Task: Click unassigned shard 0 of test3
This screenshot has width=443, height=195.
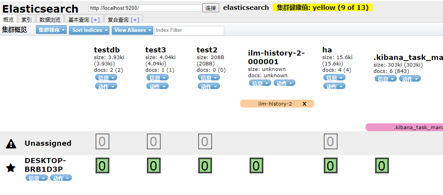Action: [x=154, y=141]
